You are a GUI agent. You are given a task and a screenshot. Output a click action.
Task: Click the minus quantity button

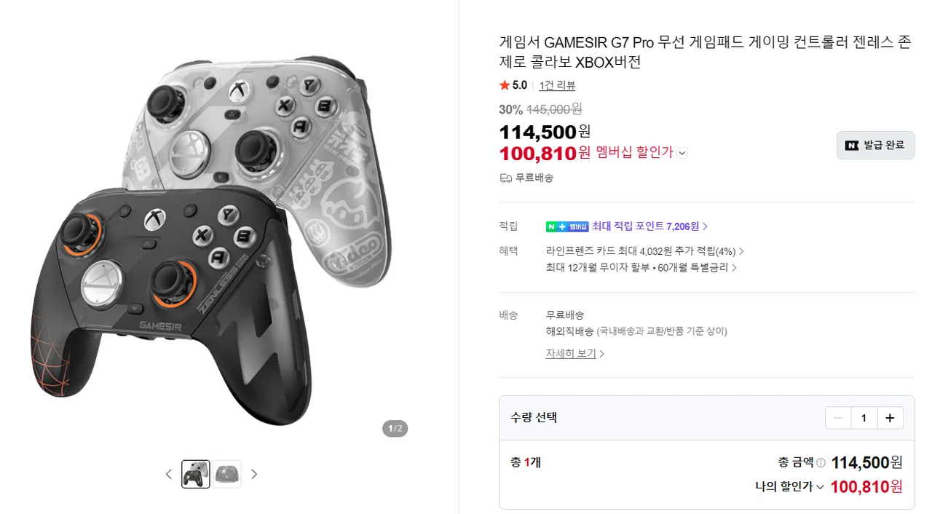(838, 418)
